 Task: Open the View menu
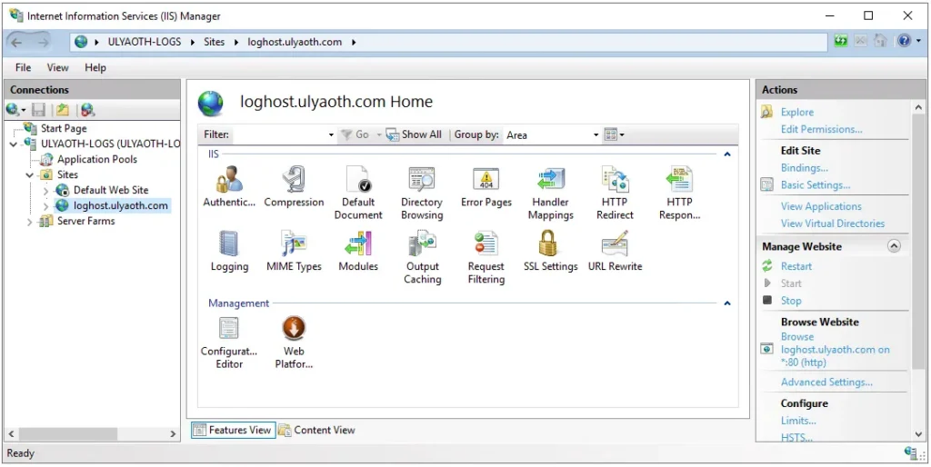pos(57,67)
